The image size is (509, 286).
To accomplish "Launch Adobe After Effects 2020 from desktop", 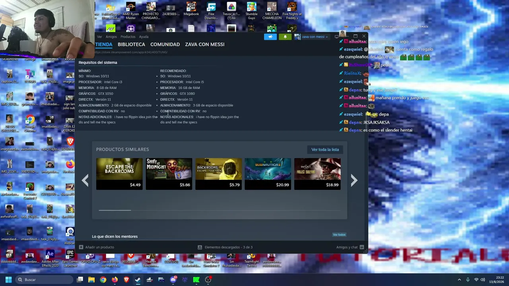I will (x=50, y=259).
